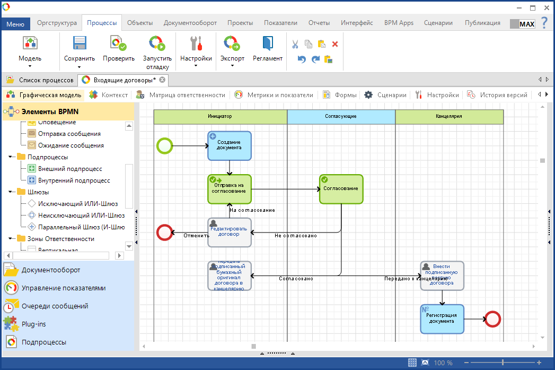Toggle the MAX mode button
This screenshot has height=370, width=555.
coord(523,24)
